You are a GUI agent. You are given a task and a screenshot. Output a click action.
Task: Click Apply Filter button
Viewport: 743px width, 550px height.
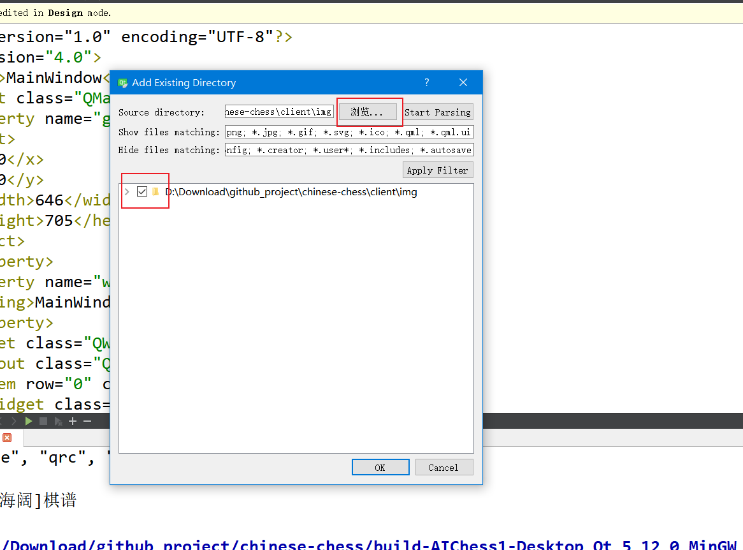pyautogui.click(x=437, y=170)
